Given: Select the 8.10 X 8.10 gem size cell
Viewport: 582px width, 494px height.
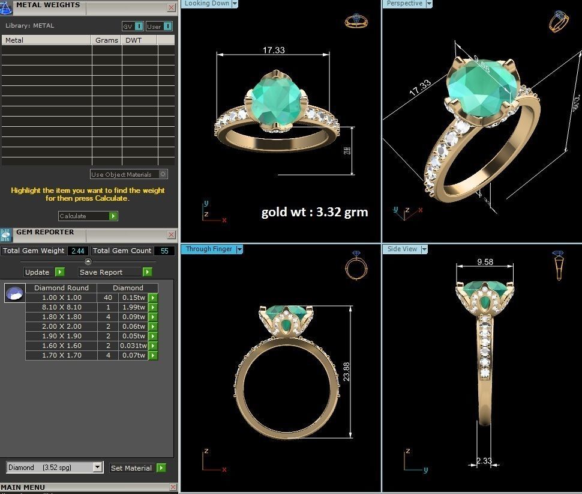Looking at the screenshot, I should click(x=62, y=308).
